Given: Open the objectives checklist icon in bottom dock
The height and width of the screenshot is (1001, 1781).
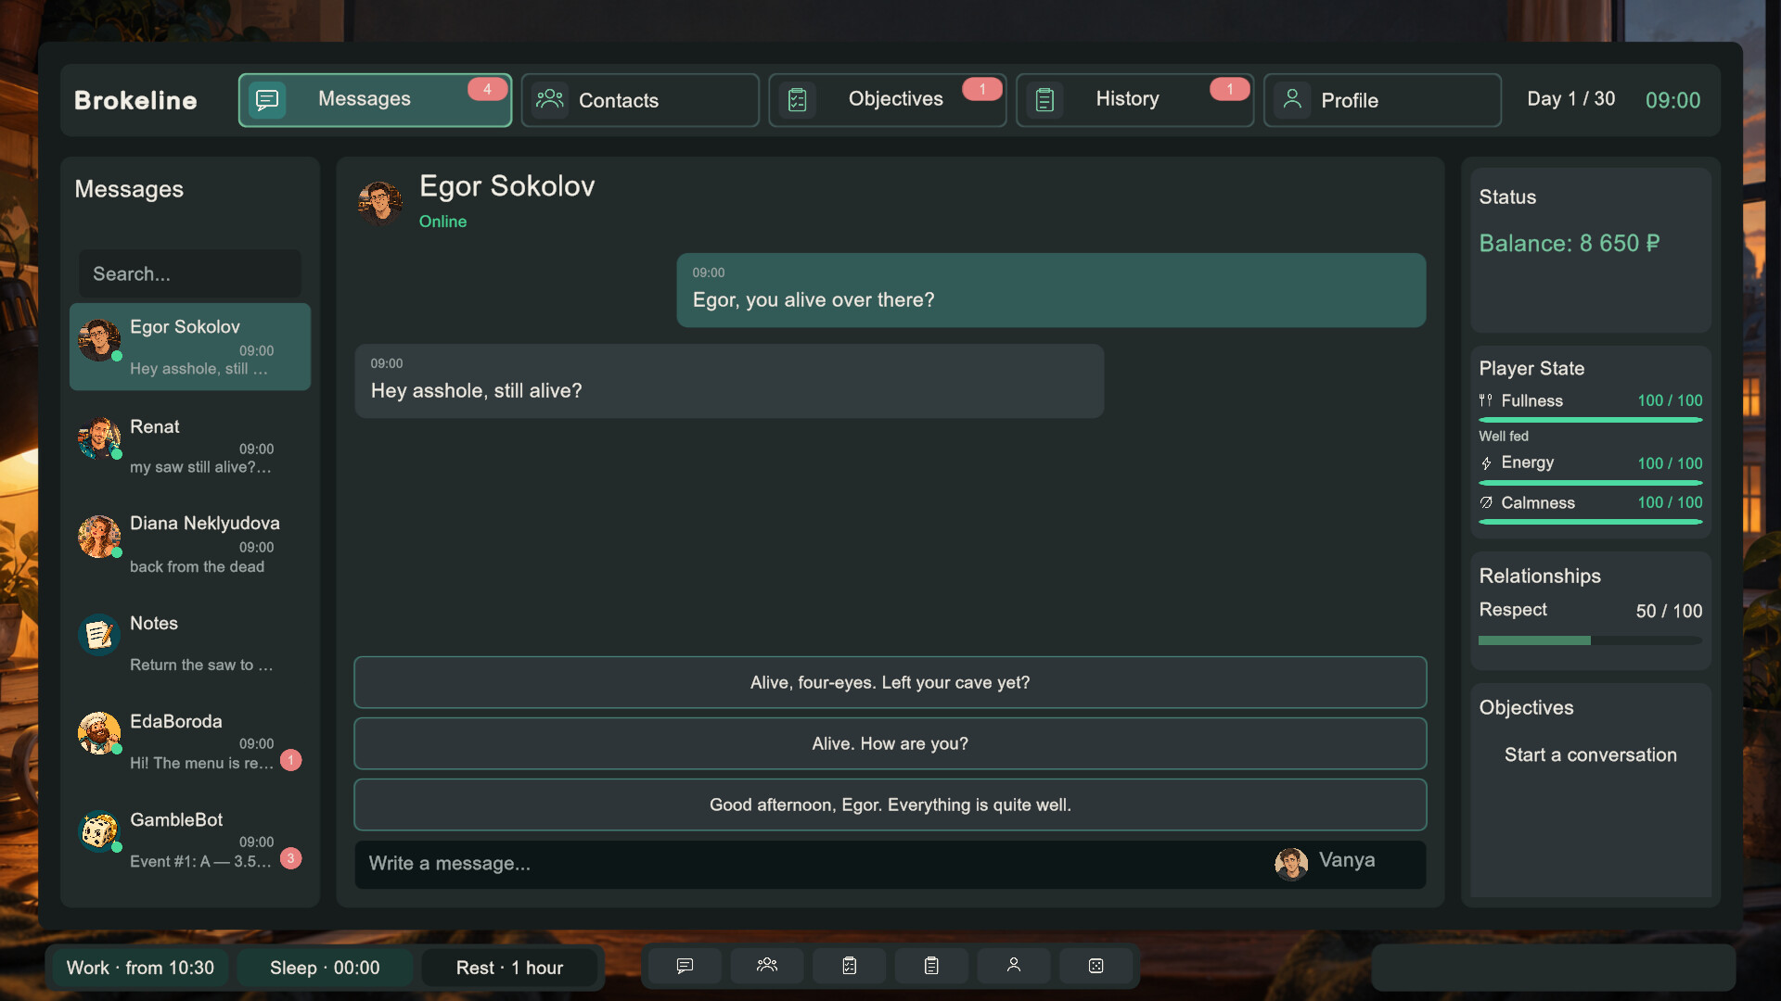Looking at the screenshot, I should click(x=849, y=966).
